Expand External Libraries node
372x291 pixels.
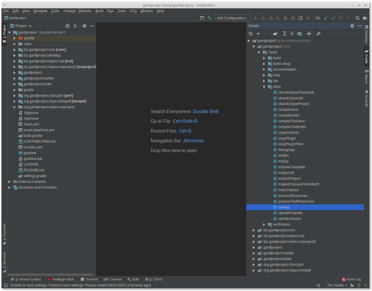(9, 182)
